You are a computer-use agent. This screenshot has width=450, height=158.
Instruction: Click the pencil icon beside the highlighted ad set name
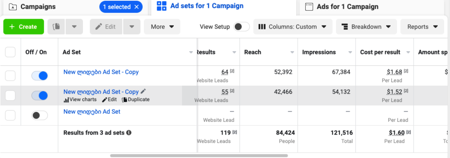tap(143, 91)
